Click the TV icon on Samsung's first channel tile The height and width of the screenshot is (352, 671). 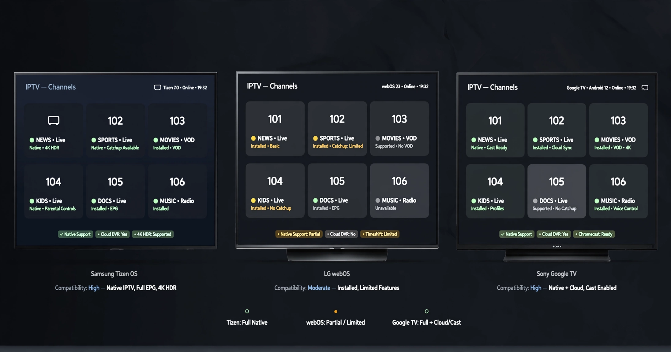click(54, 120)
